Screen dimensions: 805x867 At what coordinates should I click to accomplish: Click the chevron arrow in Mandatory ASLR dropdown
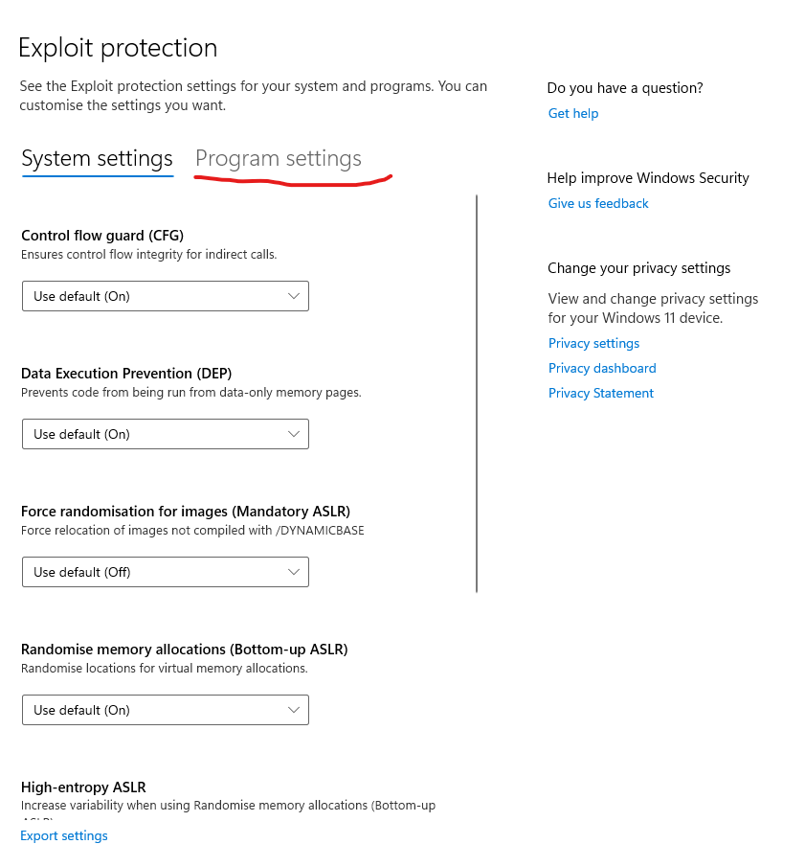point(294,572)
